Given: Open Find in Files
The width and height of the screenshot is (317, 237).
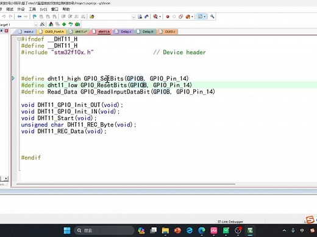Looking at the screenshot, I should [91, 16].
